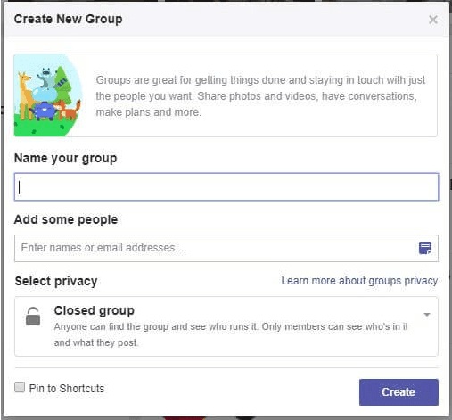Image resolution: width=452 pixels, height=420 pixels.
Task: Open Learn more about groups privacy link
Action: [x=359, y=281]
